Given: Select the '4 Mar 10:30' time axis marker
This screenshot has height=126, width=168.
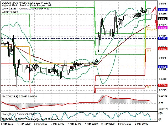Looking at the screenshot, I should (24, 124).
